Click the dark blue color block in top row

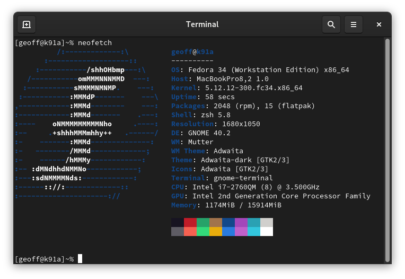pyautogui.click(x=228, y=222)
